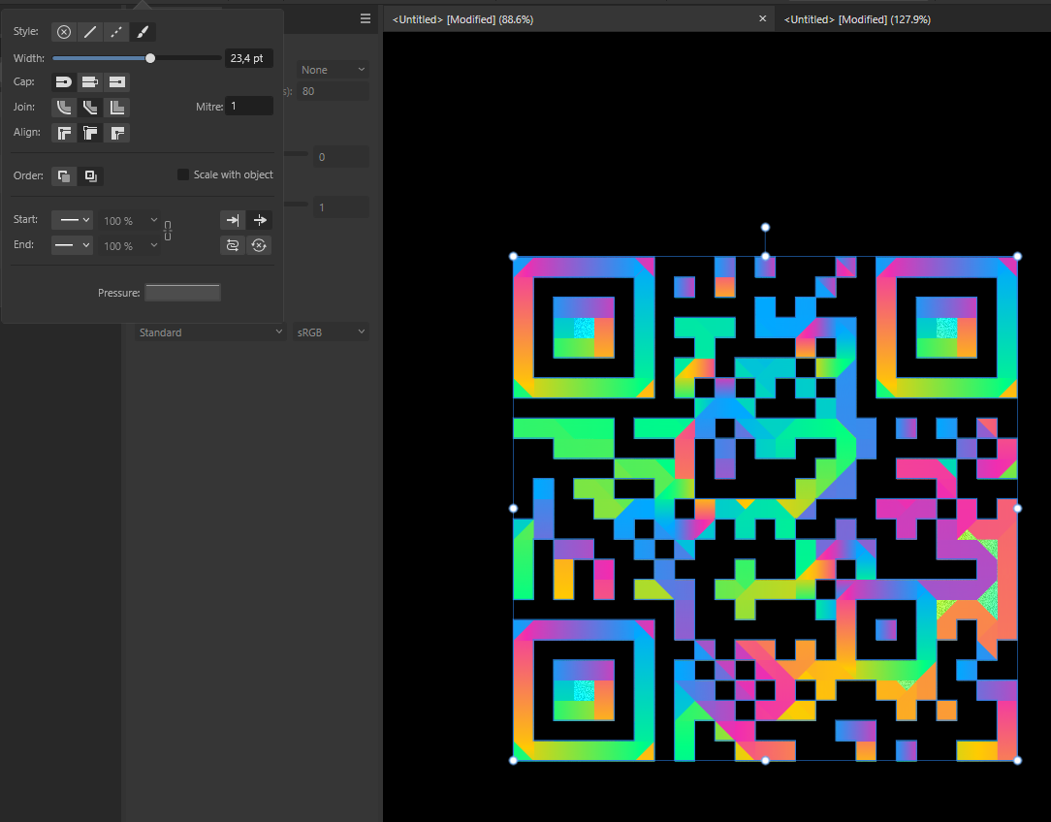The height and width of the screenshot is (822, 1051).
Task: Click the bottom-left corner selection handle
Action: click(514, 760)
